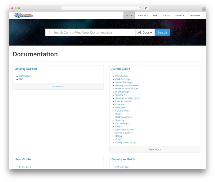Click View More under Getting Started
This screenshot has width=215, height=182.
[58, 86]
